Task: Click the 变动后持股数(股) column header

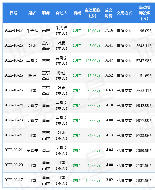Action: (145, 13)
